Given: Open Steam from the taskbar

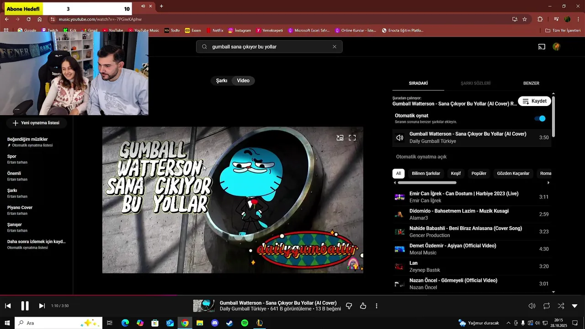Looking at the screenshot, I should 229,323.
